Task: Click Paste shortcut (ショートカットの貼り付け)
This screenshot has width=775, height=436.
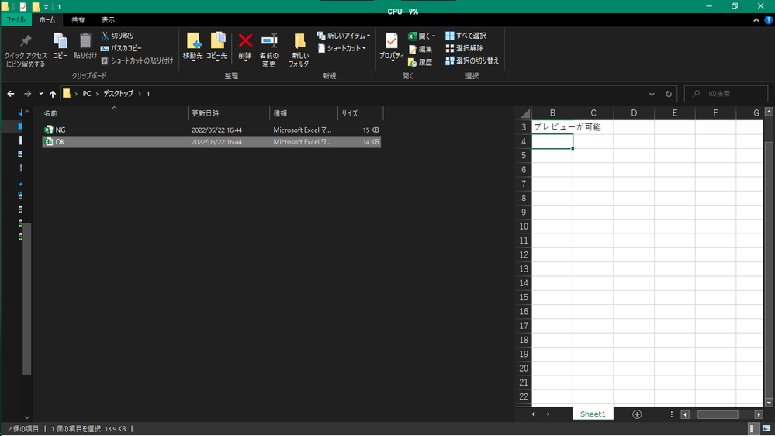Action: [137, 61]
